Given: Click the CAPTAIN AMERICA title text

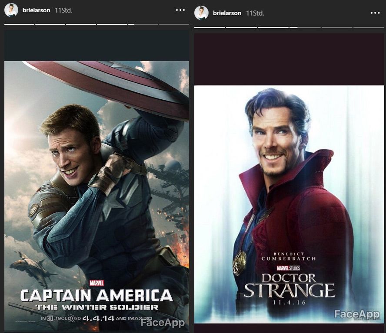Looking at the screenshot, I should (96, 295).
